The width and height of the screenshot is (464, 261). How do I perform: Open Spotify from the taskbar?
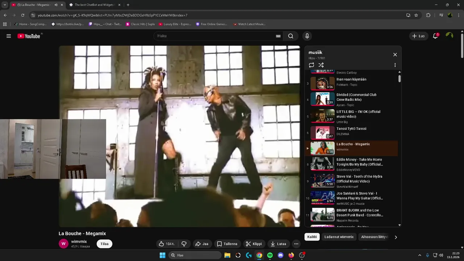pos(270,255)
